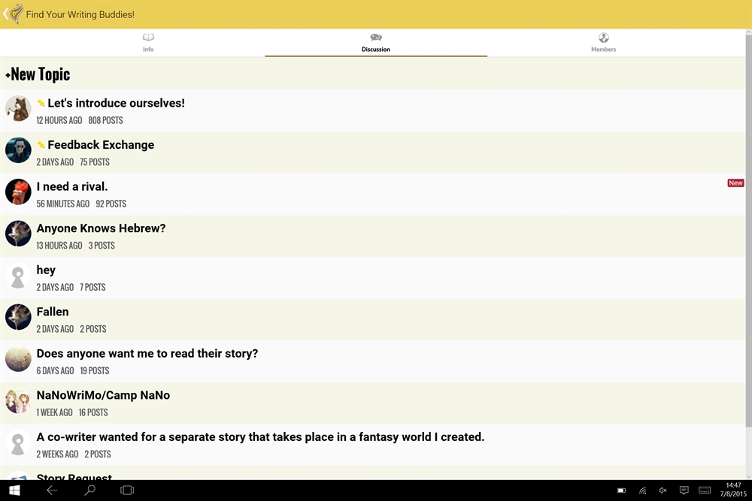Open 'Anyone Knows Hebrew?' discussion
Image resolution: width=752 pixels, height=501 pixels.
point(101,228)
